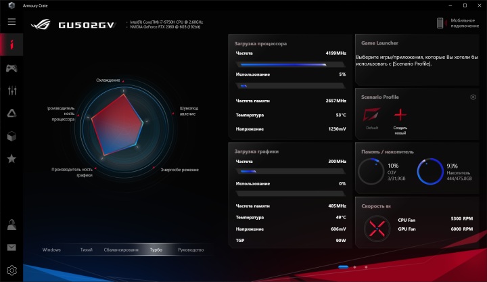The height and width of the screenshot is (282, 487).
Task: Click the TGP value 90W
Action: click(x=341, y=240)
